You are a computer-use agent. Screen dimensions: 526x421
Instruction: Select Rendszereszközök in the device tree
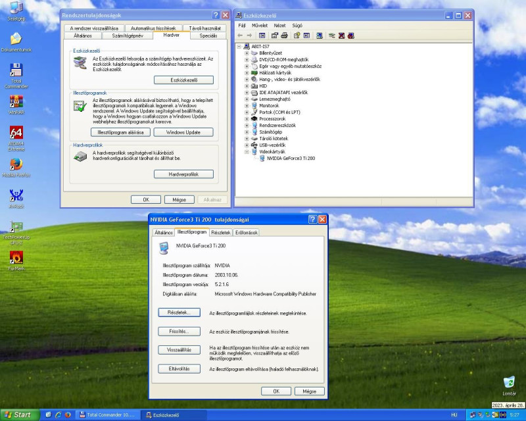tap(277, 126)
